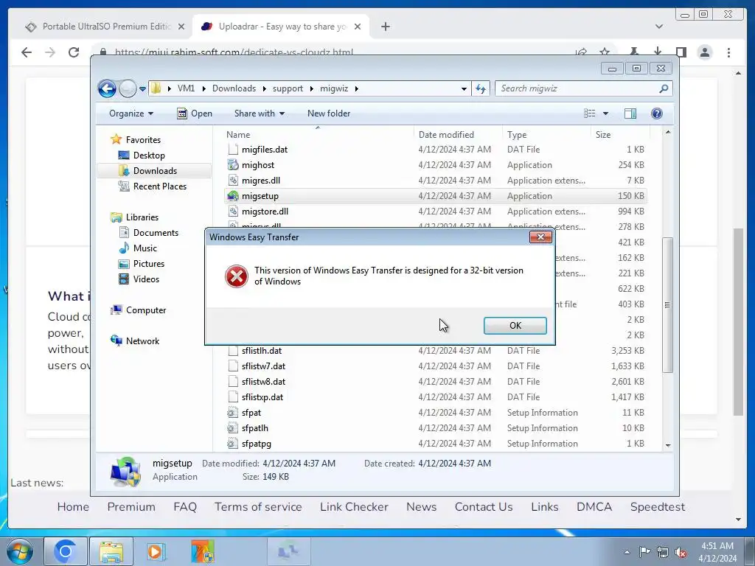Click the Refresh icon beside the address bar

[481, 88]
